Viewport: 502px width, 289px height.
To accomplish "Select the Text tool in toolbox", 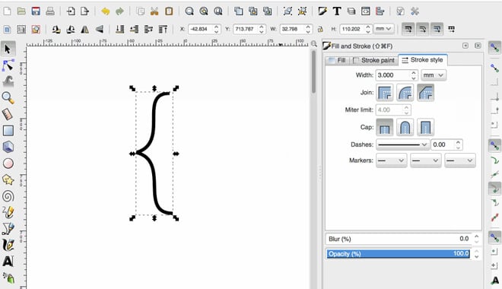I will (x=8, y=262).
